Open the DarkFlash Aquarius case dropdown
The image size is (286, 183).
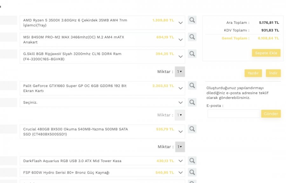[x=180, y=161]
